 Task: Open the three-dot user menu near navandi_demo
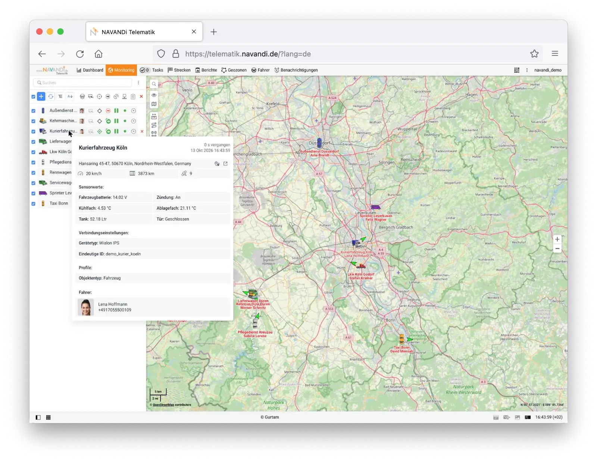pos(527,70)
